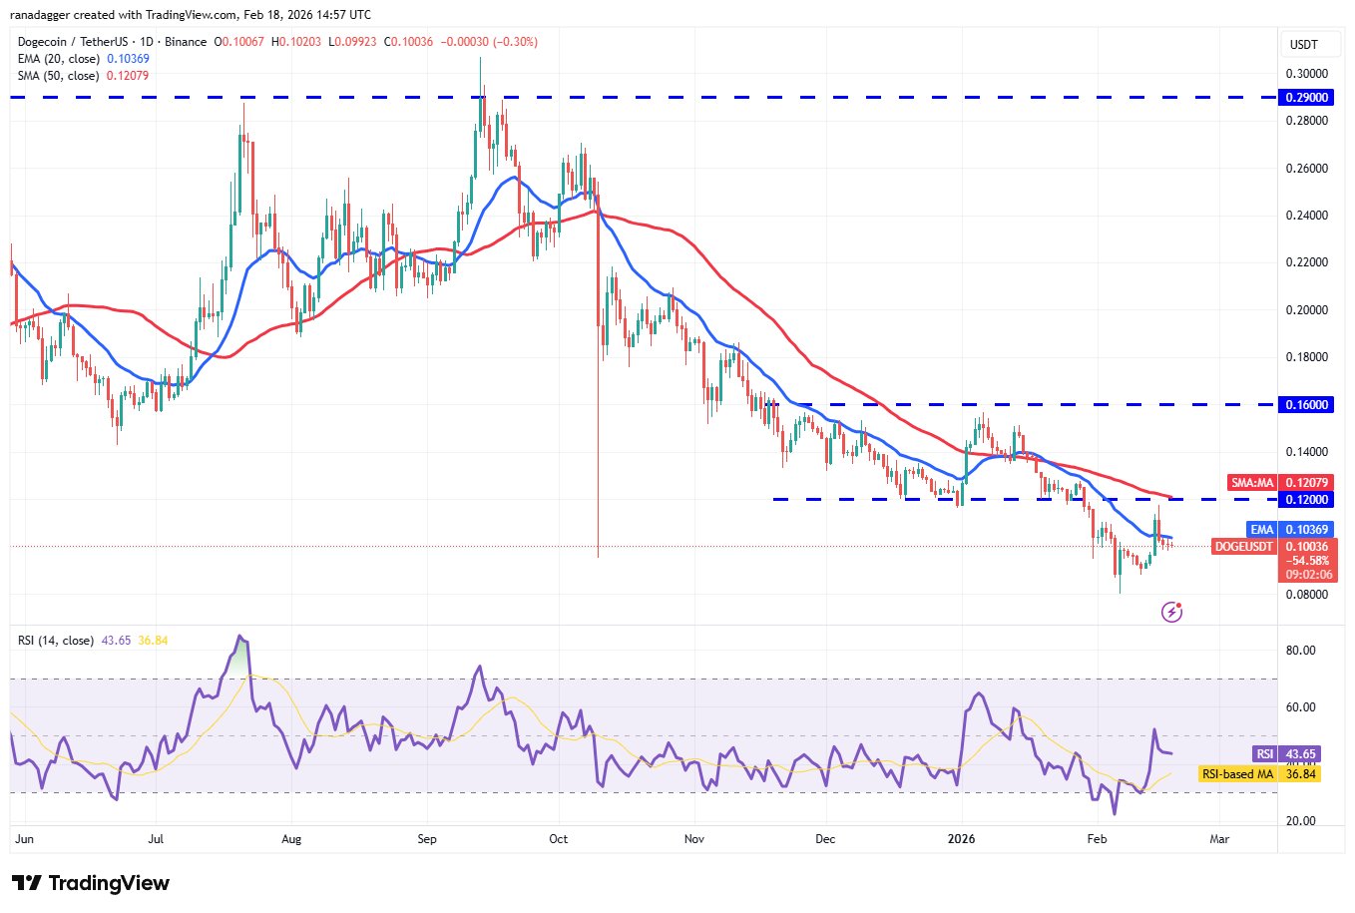Click the TradingView logo at bottom left
Screen dimensions: 1355x913
[x=91, y=883]
